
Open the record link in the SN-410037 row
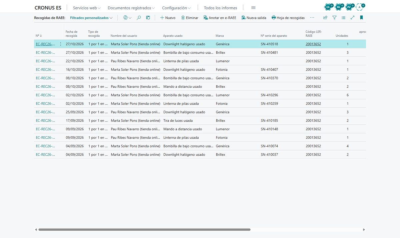coord(46,155)
